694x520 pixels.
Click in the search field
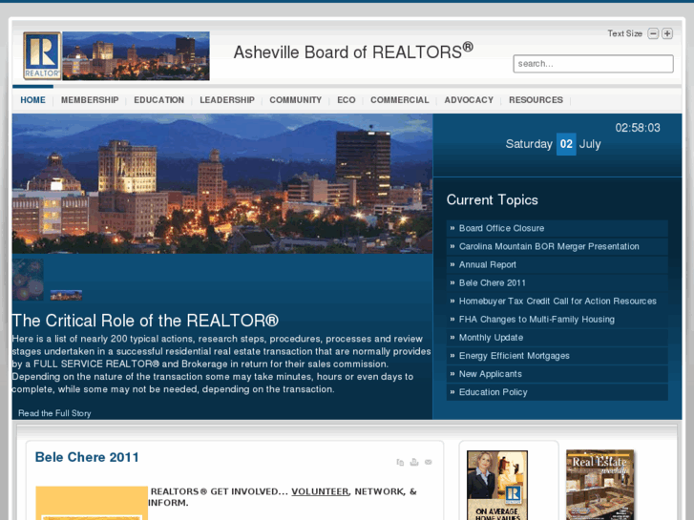(593, 64)
